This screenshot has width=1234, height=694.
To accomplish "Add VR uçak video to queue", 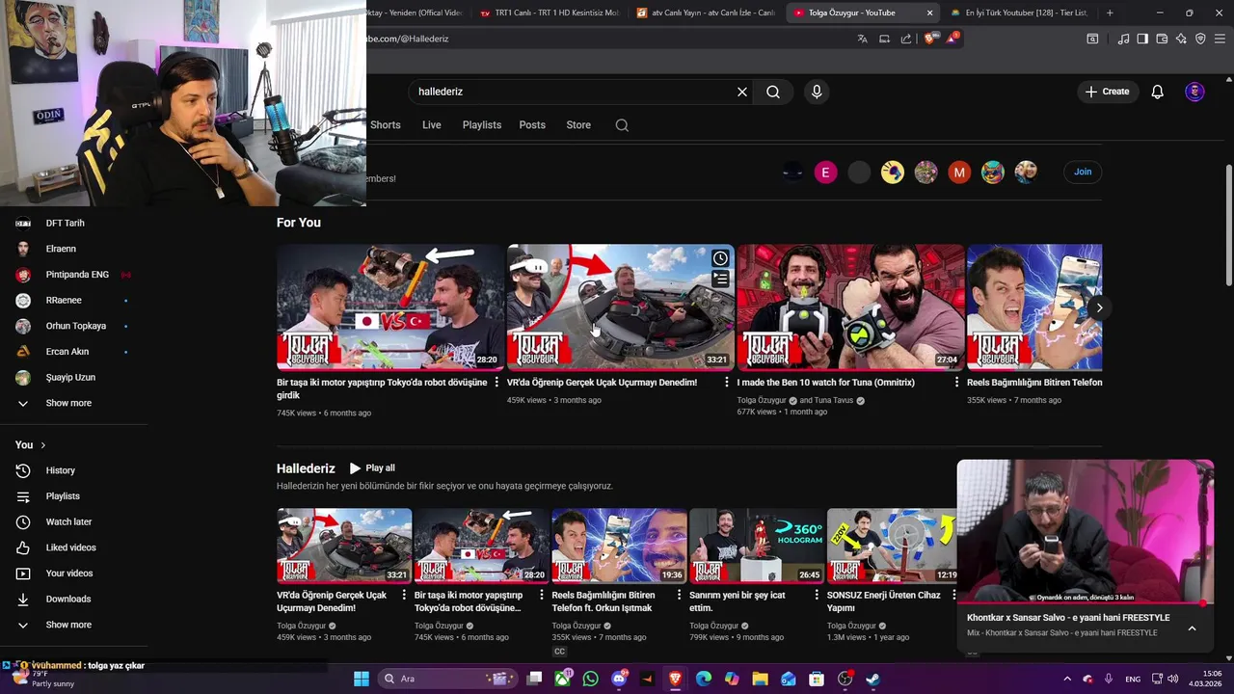I will tap(720, 279).
